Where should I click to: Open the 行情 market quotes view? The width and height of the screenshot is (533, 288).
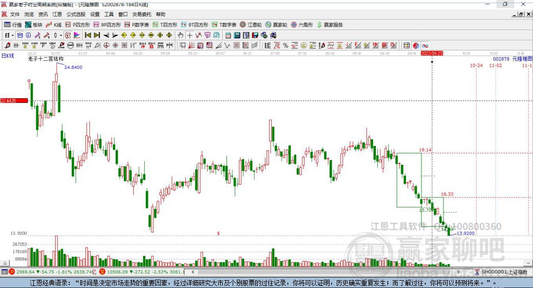pyautogui.click(x=12, y=25)
